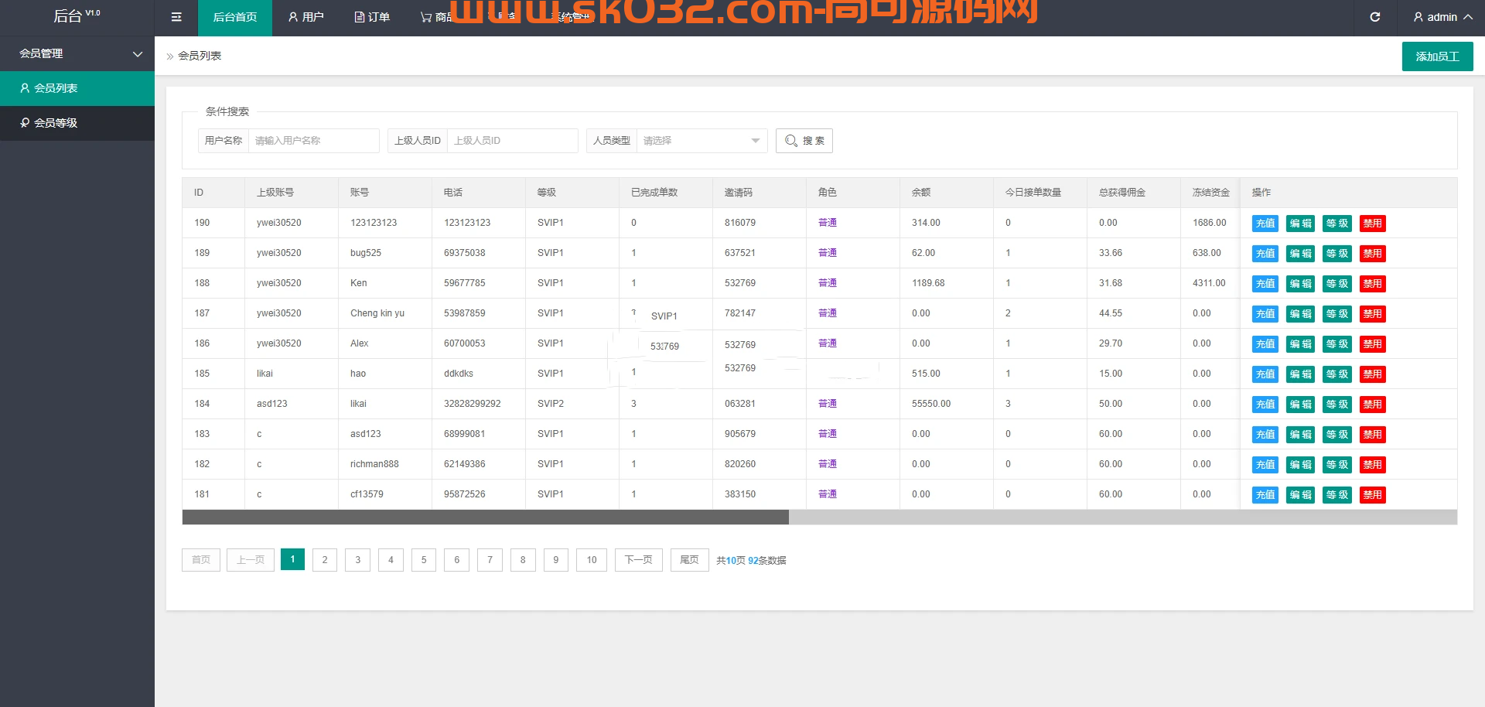The image size is (1485, 707).
Task: Click current page 1 button
Action: 292,559
